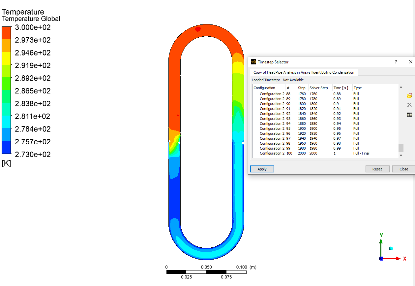This screenshot has width=415, height=286.
Task: Click the import timestep folder icon
Action: click(x=409, y=96)
